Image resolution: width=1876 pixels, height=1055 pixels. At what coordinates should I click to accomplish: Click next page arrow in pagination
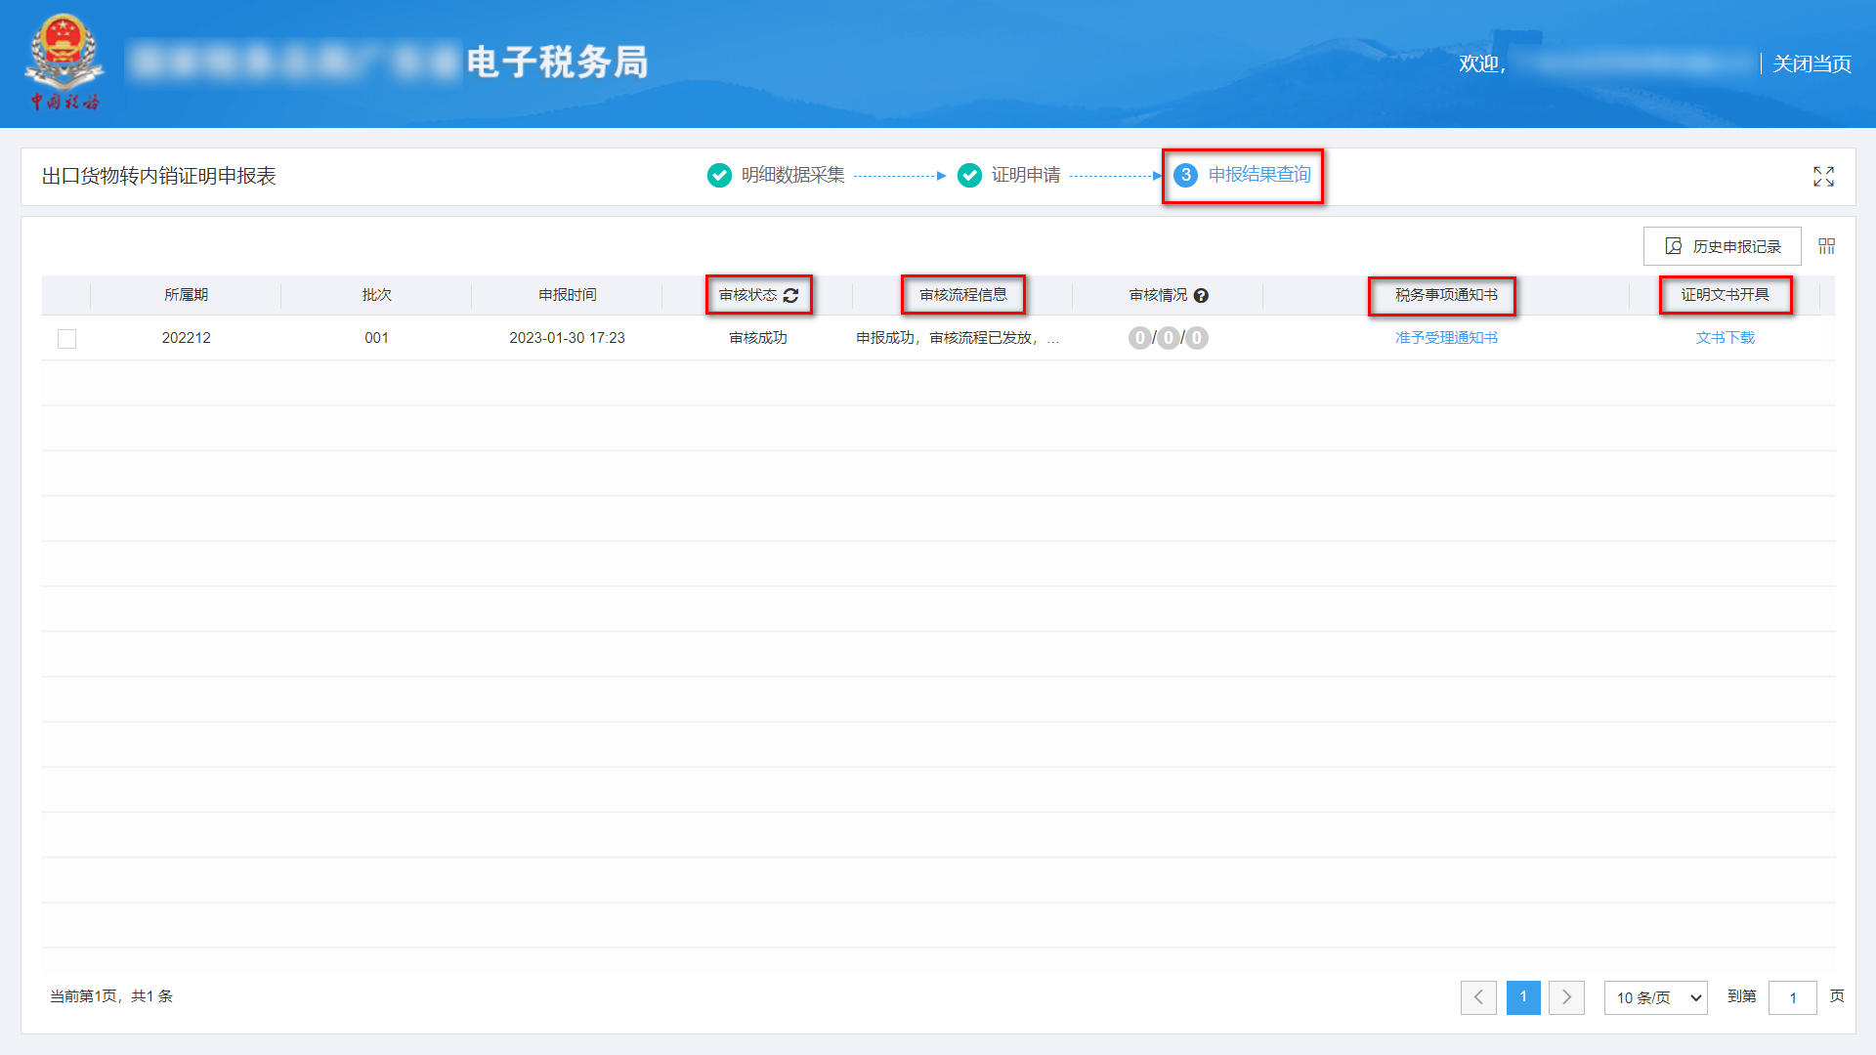1567,997
